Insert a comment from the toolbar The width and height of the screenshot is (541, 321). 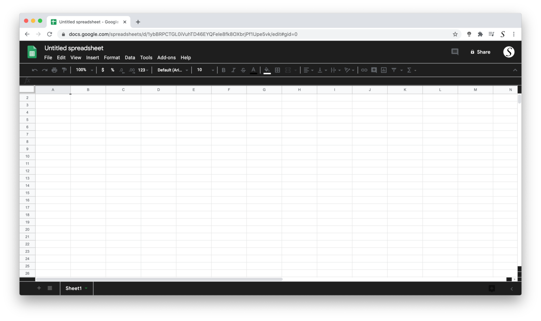click(374, 70)
